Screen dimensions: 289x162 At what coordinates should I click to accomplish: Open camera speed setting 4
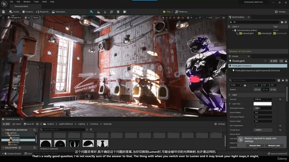click(x=218, y=18)
